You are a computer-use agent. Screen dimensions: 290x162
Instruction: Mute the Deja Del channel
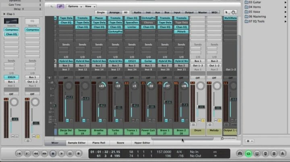pyautogui.click(x=66, y=120)
